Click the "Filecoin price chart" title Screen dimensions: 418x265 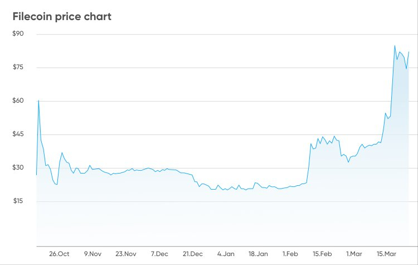coord(62,17)
